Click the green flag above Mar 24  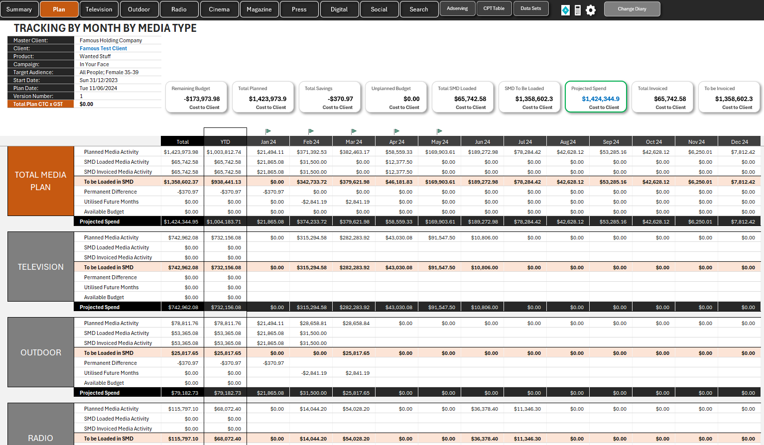354,131
